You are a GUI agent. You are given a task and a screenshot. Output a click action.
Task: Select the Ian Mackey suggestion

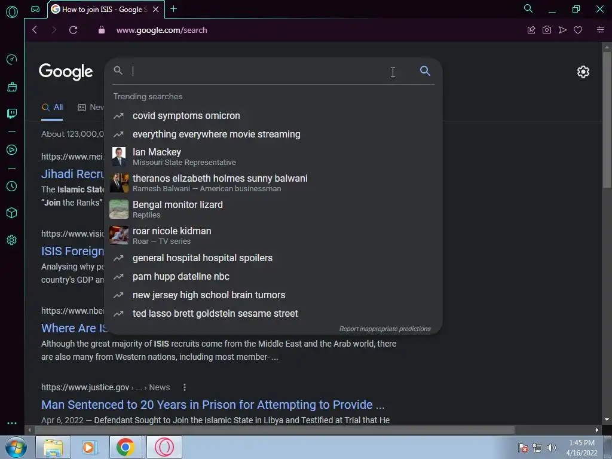click(x=273, y=157)
